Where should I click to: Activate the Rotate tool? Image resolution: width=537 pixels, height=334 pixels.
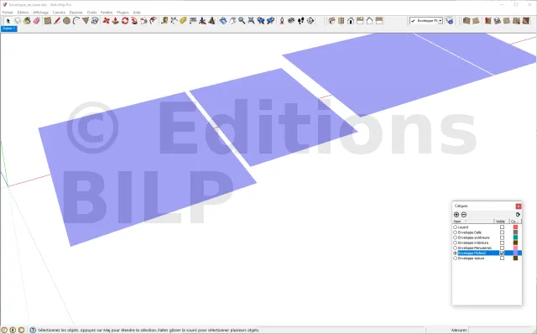[x=125, y=21]
